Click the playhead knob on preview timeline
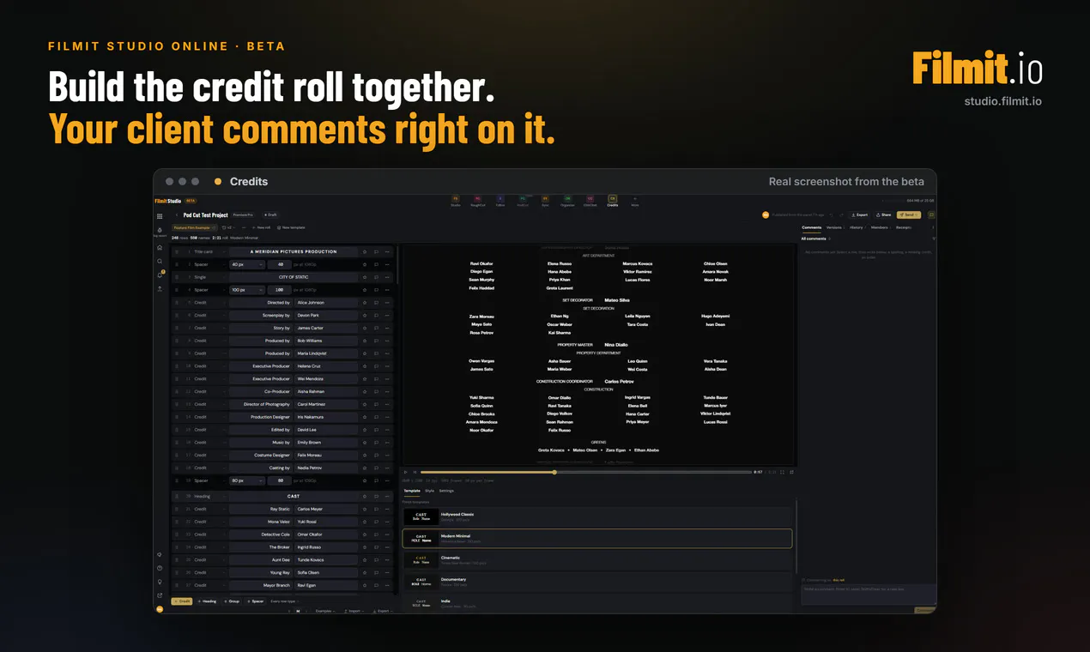Screen dimensions: 1090x652 pyautogui.click(x=554, y=472)
